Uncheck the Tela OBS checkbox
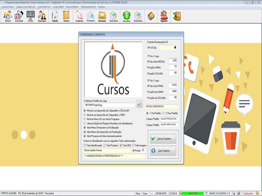 [x=121, y=145]
